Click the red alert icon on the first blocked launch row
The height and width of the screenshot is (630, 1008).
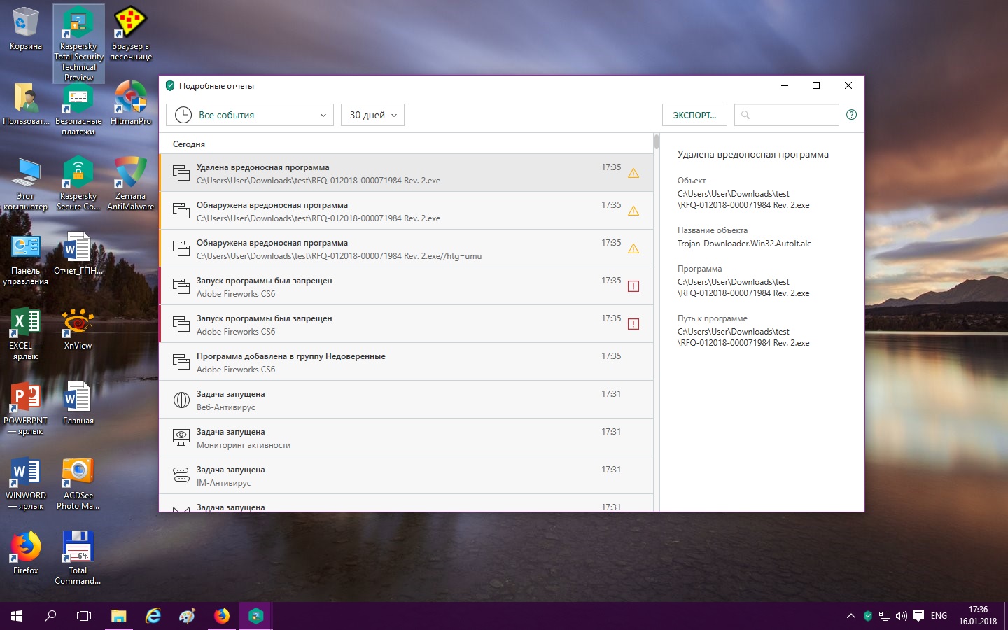(x=633, y=286)
